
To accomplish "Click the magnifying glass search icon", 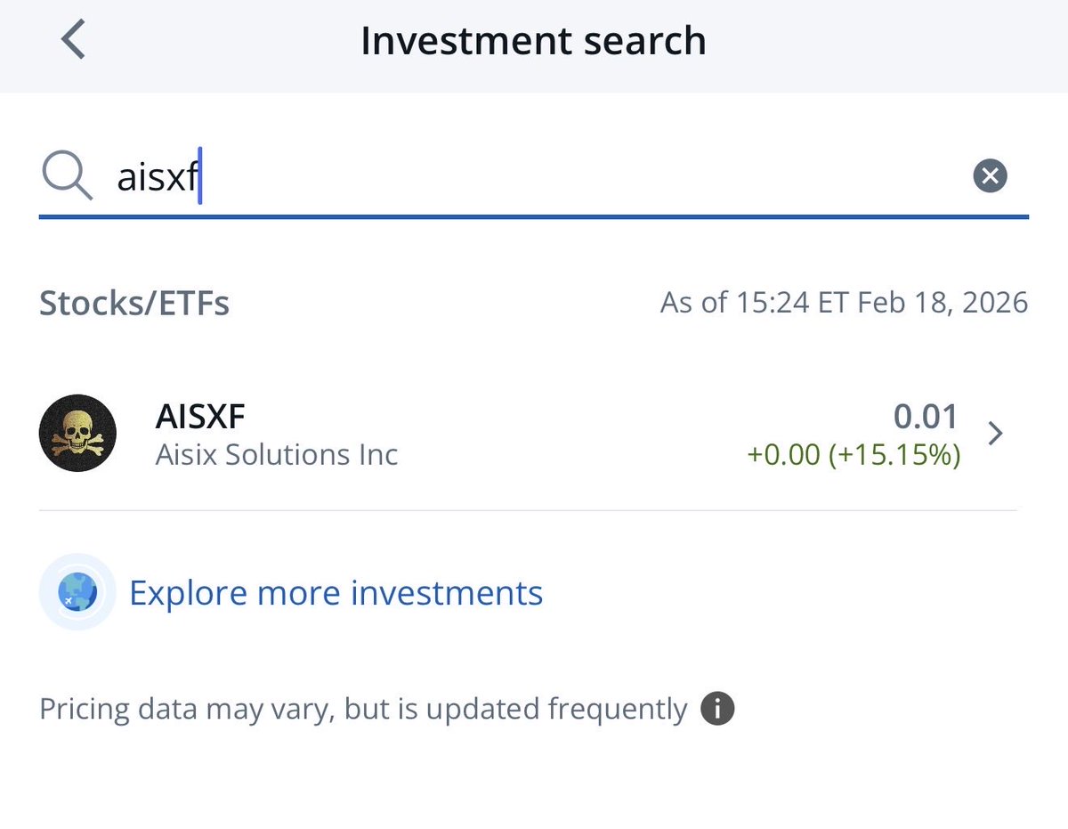I will point(67,175).
